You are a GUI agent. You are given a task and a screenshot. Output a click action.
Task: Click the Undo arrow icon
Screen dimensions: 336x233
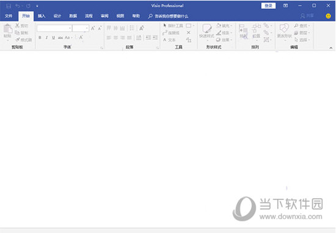(x=17, y=6)
